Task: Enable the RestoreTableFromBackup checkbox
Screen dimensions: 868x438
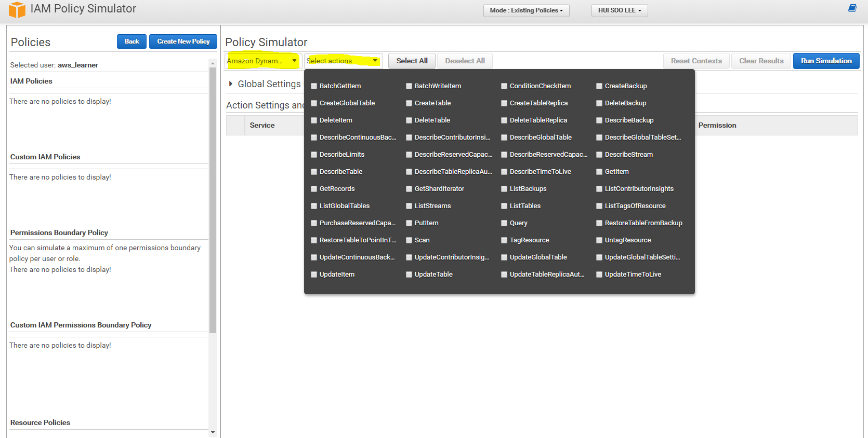Action: click(599, 223)
